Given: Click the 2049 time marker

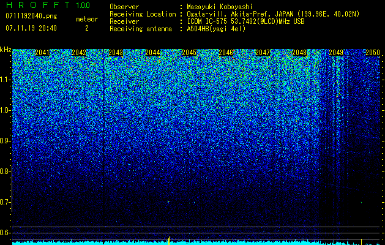Looking at the screenshot, I should pyautogui.click(x=336, y=53).
